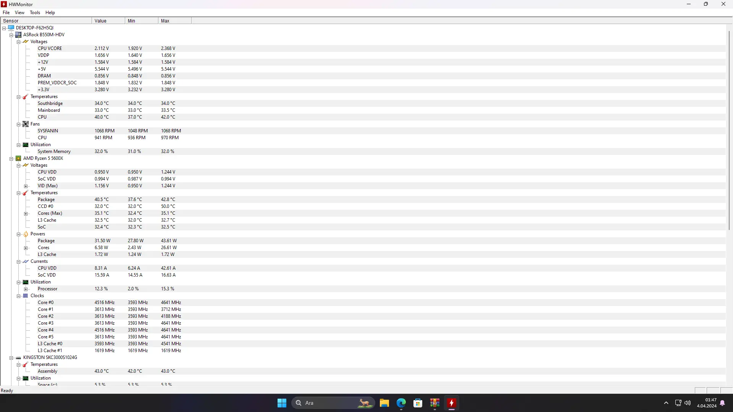
Task: Collapse the Fans section
Action: [19, 124]
